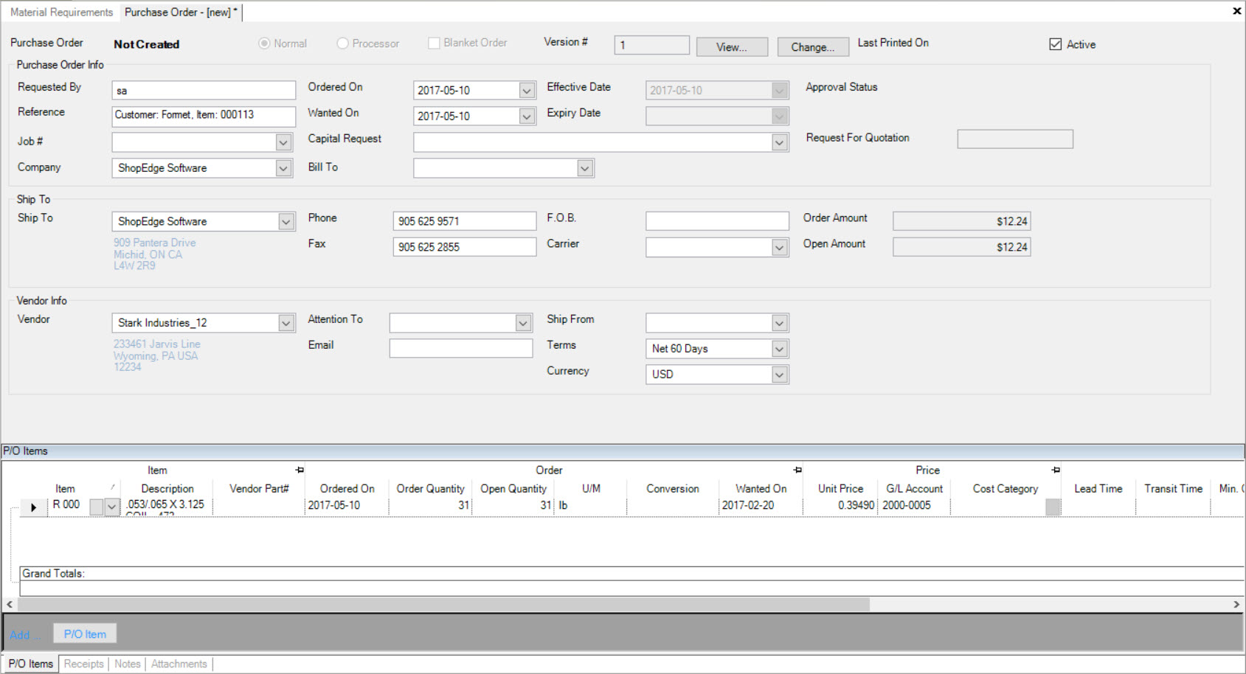Click the View... button
This screenshot has height=674, width=1246.
[732, 46]
